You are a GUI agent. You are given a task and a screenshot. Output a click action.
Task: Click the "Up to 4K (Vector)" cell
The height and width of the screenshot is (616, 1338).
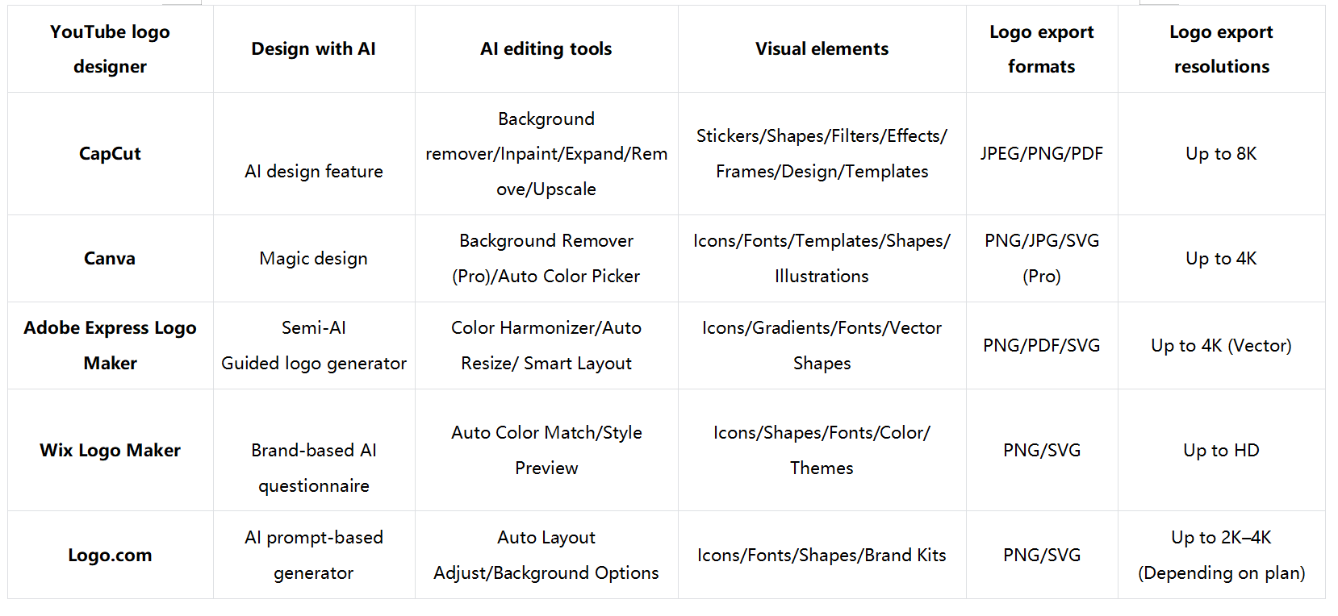click(x=1221, y=346)
